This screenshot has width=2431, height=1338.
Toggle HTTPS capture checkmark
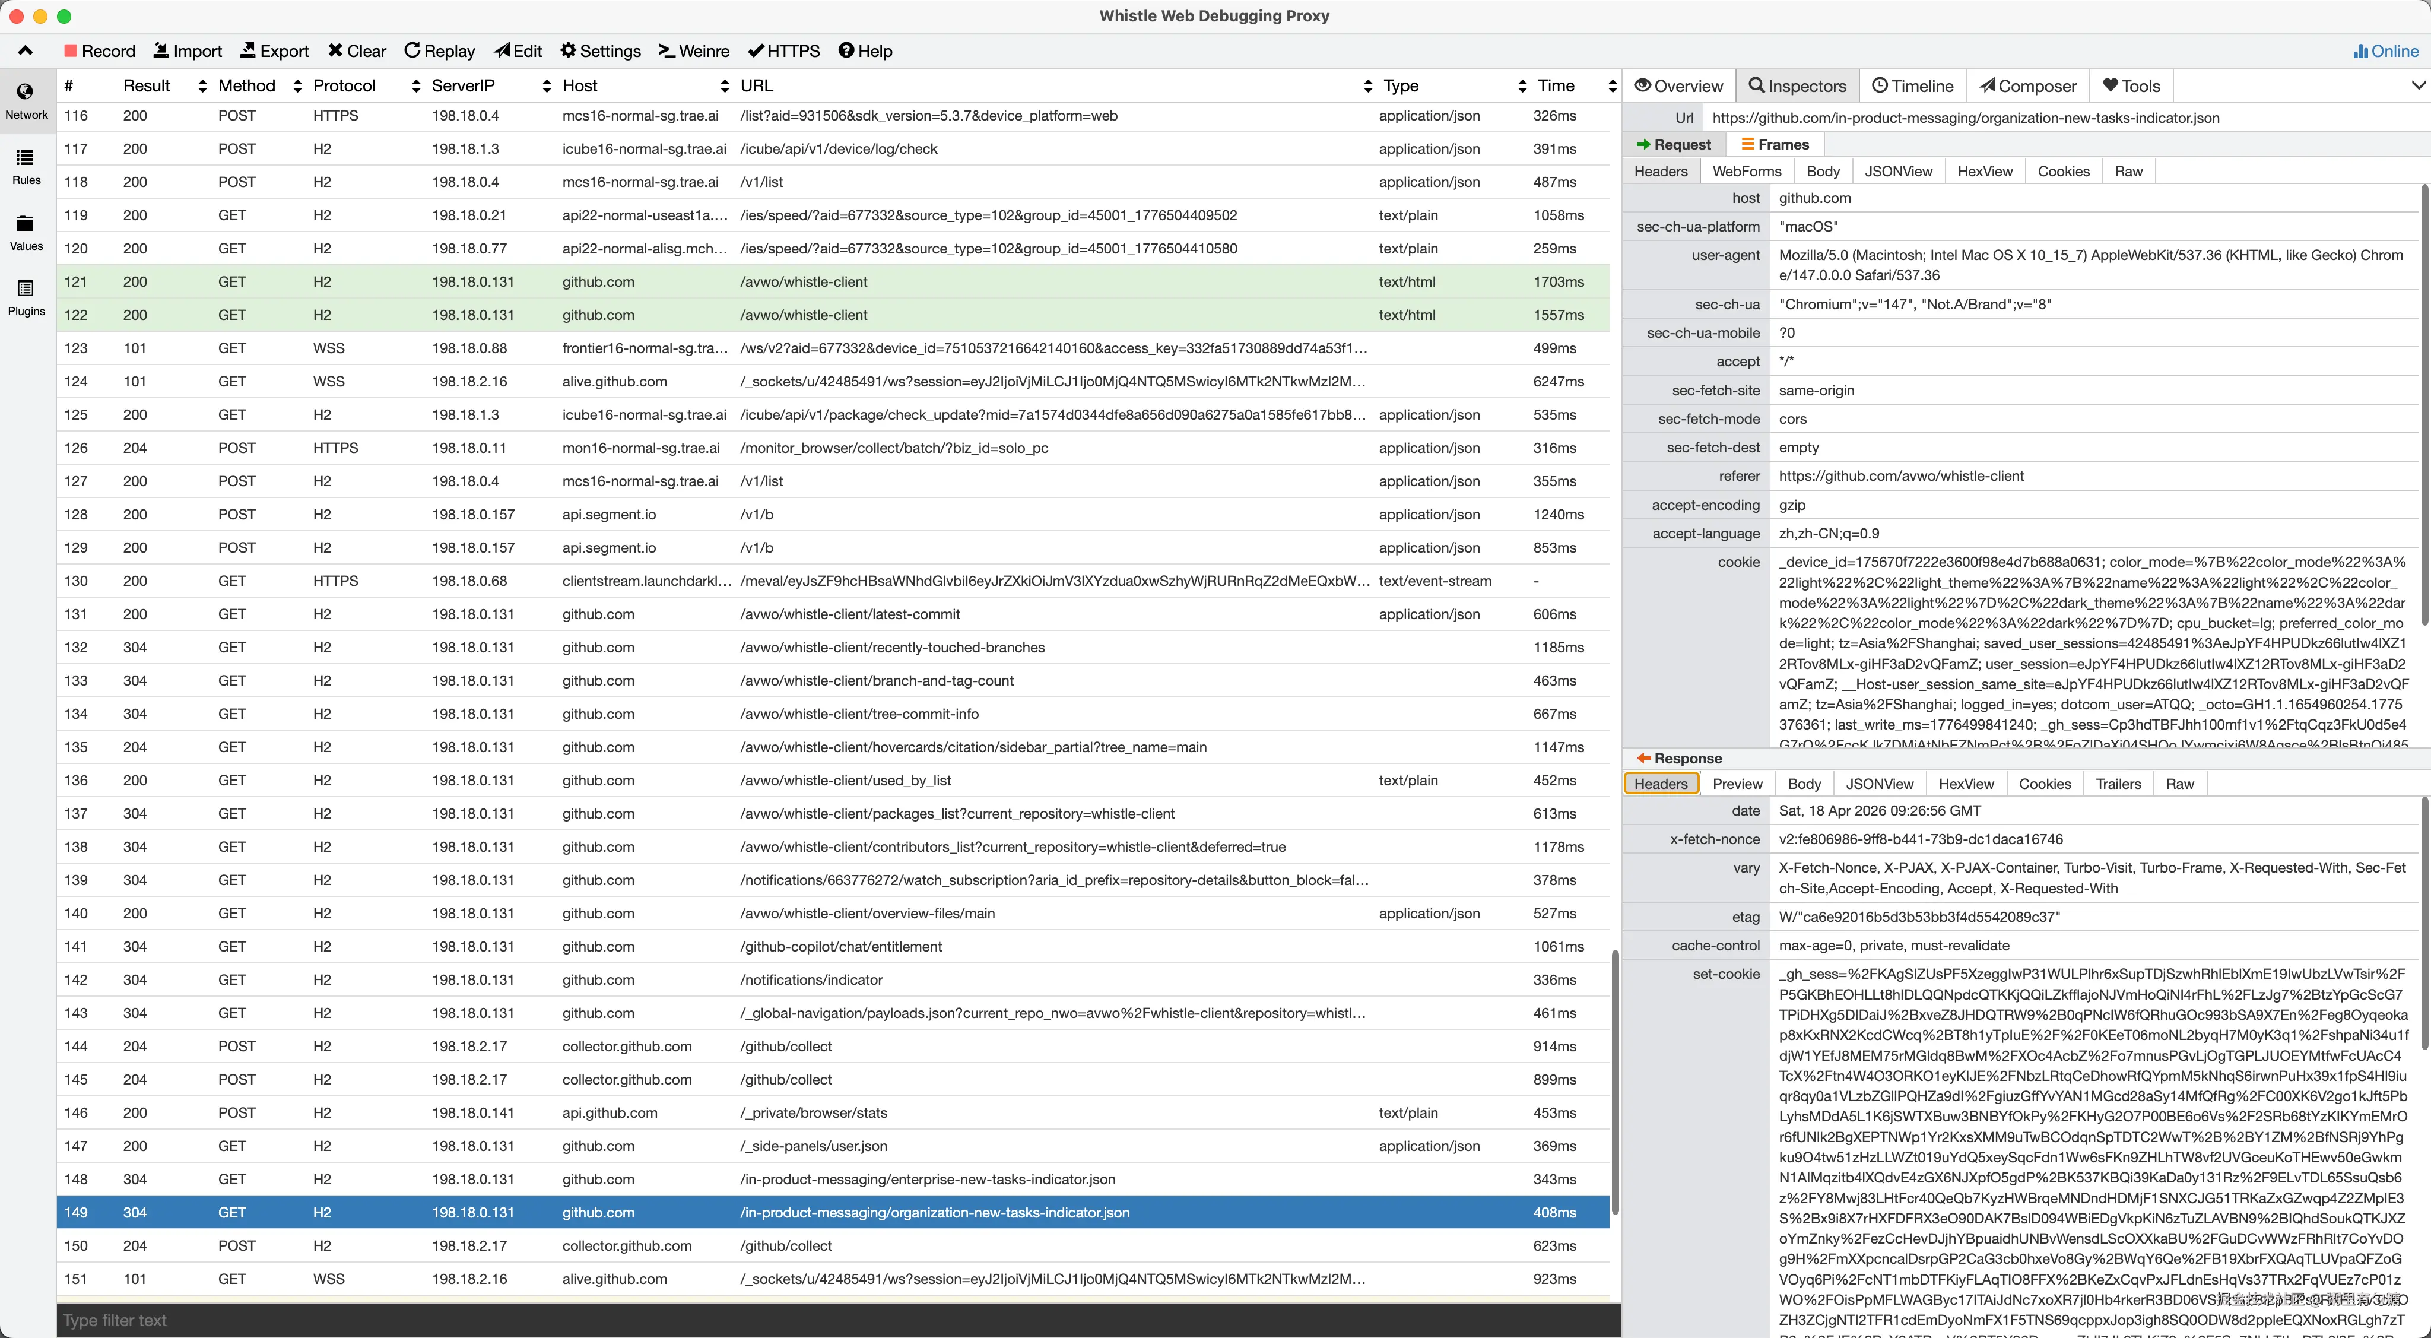[x=756, y=51]
